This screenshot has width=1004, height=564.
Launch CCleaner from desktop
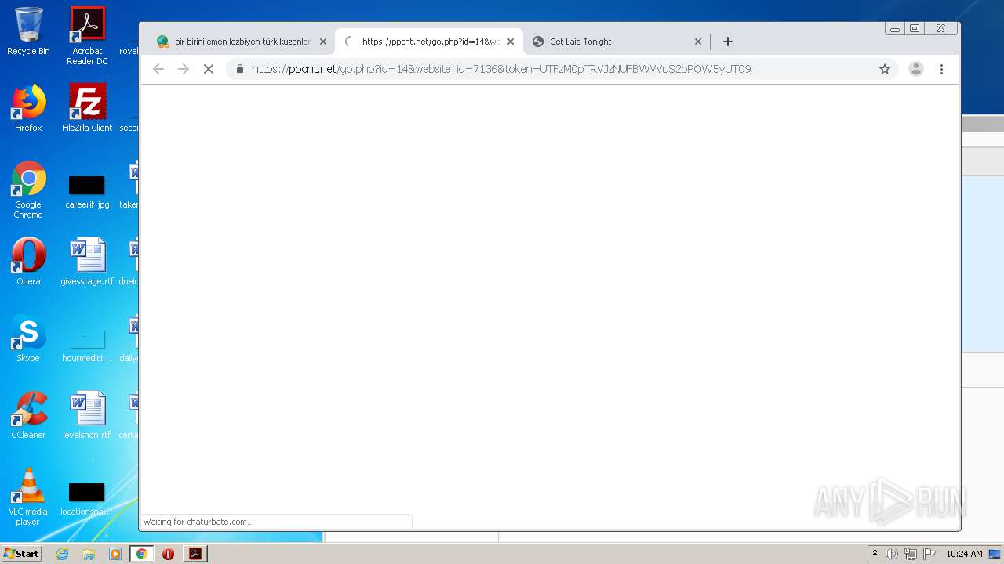click(x=28, y=415)
